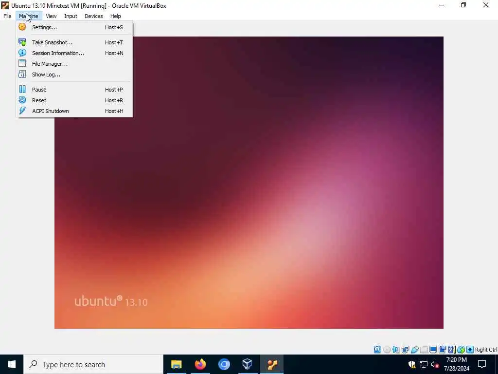498x374 pixels.
Task: Close the VirtualBox VM window
Action: 486,5
